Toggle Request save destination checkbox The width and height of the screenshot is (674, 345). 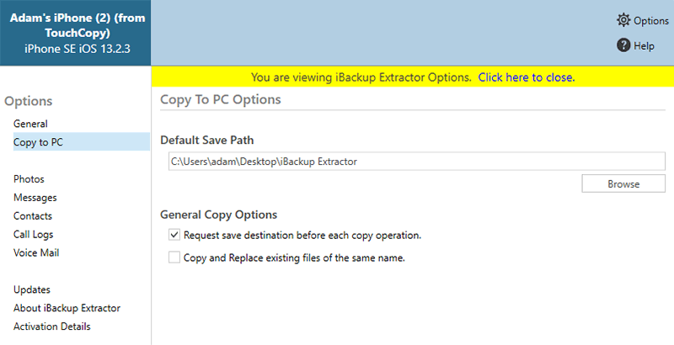[174, 235]
